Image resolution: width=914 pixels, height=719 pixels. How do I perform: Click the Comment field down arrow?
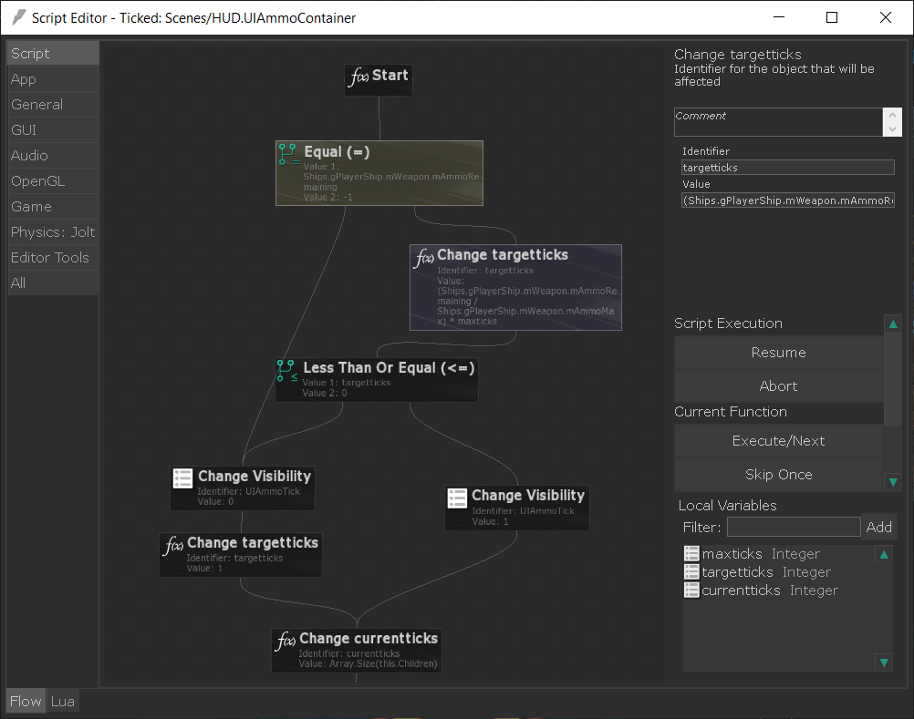(893, 129)
